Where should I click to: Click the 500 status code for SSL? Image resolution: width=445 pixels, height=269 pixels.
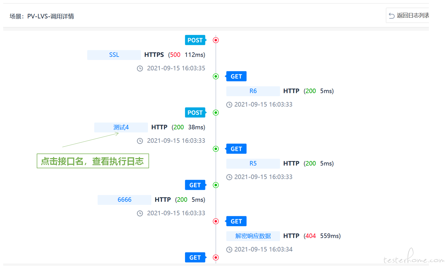[175, 55]
